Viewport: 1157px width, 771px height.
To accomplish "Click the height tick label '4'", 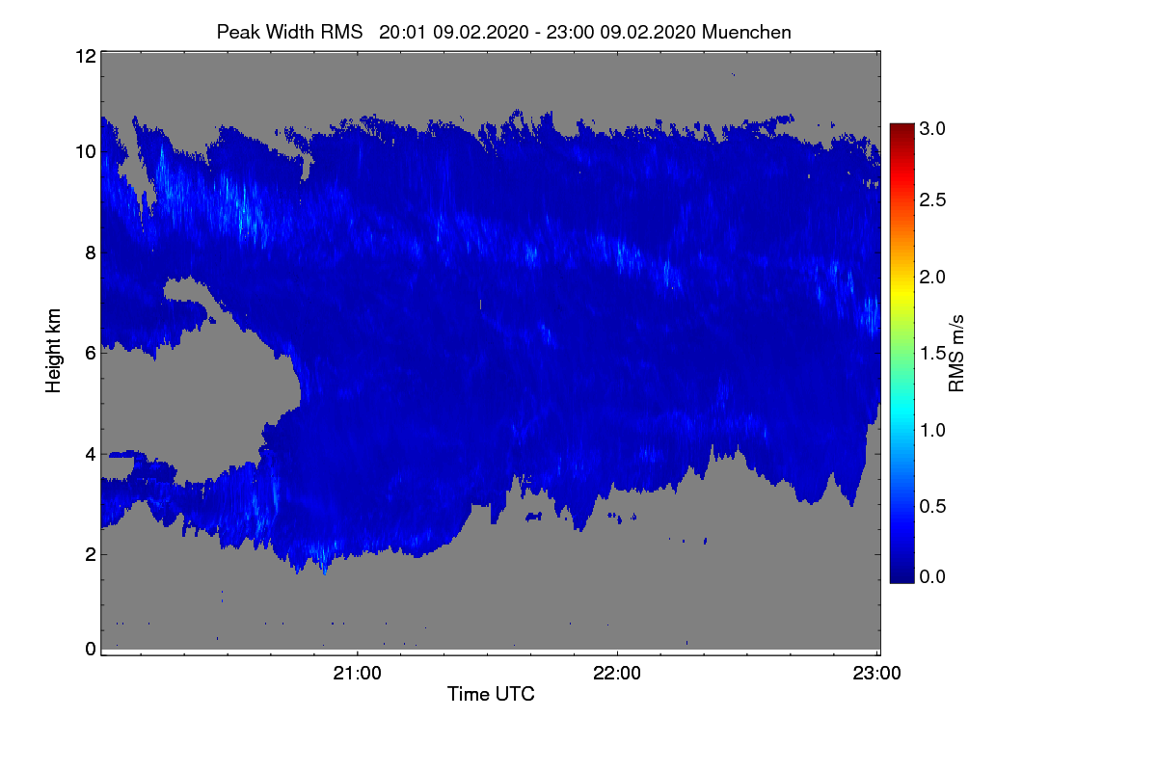I will point(90,453).
